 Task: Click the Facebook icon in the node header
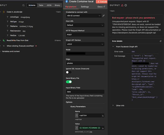(67, 2)
